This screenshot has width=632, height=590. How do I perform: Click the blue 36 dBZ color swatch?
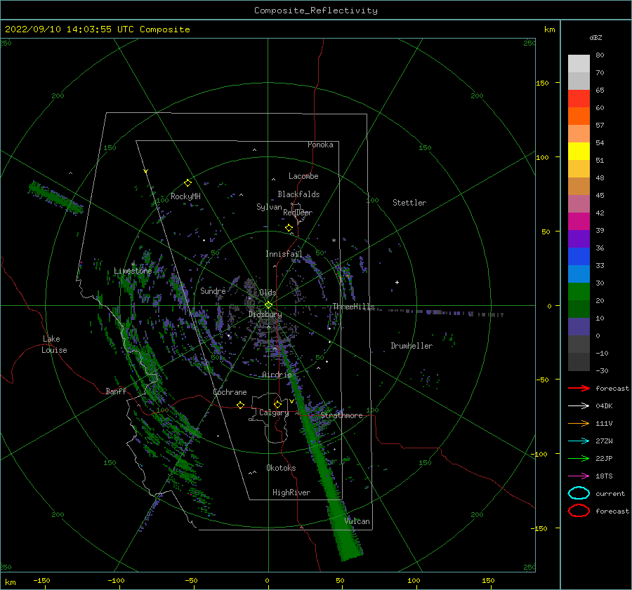579,256
